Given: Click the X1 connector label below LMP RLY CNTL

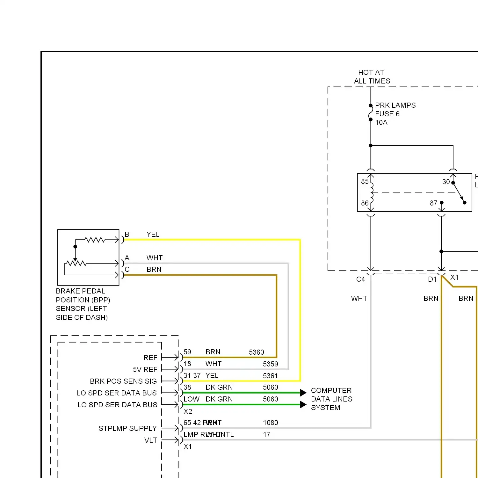Looking at the screenshot, I should (188, 446).
